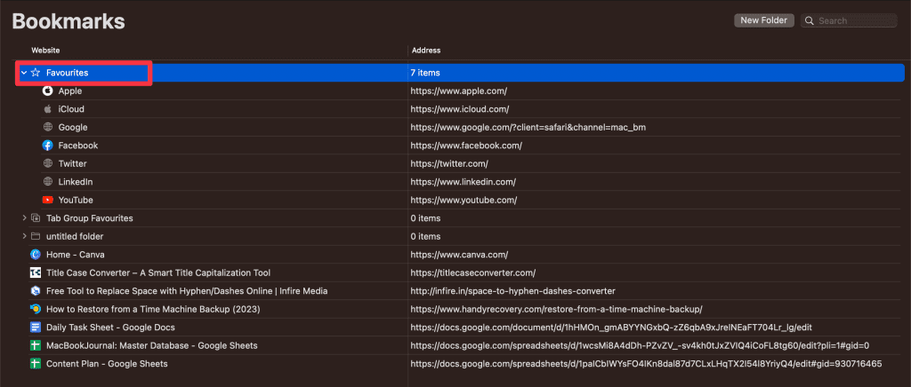
Task: Click the https://titlecaseconverter.com/ address
Action: (x=473, y=272)
